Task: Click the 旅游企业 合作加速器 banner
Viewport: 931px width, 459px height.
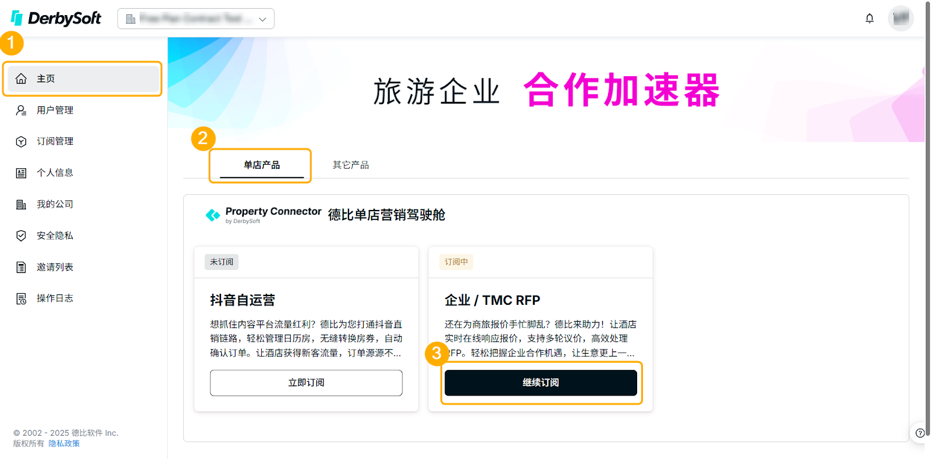Action: 546,90
